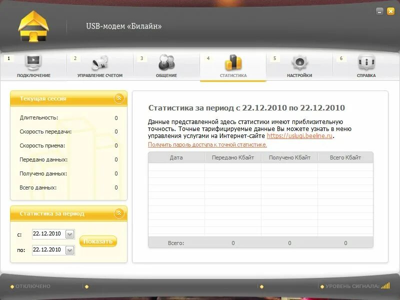Click the Отключено status indicator
Viewport: 400px width, 300px height.
tap(30, 286)
